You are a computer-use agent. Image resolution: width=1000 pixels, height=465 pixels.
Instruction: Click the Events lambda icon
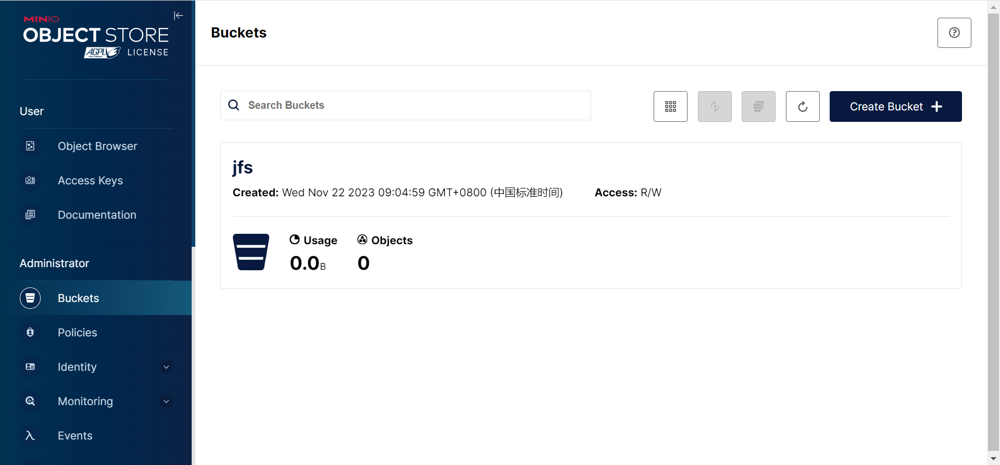pyautogui.click(x=30, y=436)
